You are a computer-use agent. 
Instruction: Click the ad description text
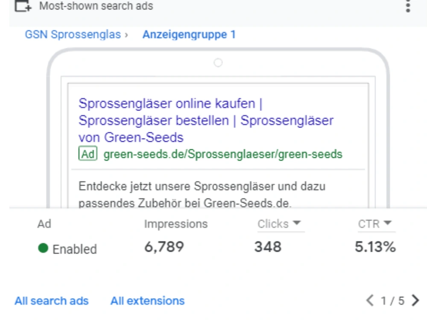click(202, 195)
